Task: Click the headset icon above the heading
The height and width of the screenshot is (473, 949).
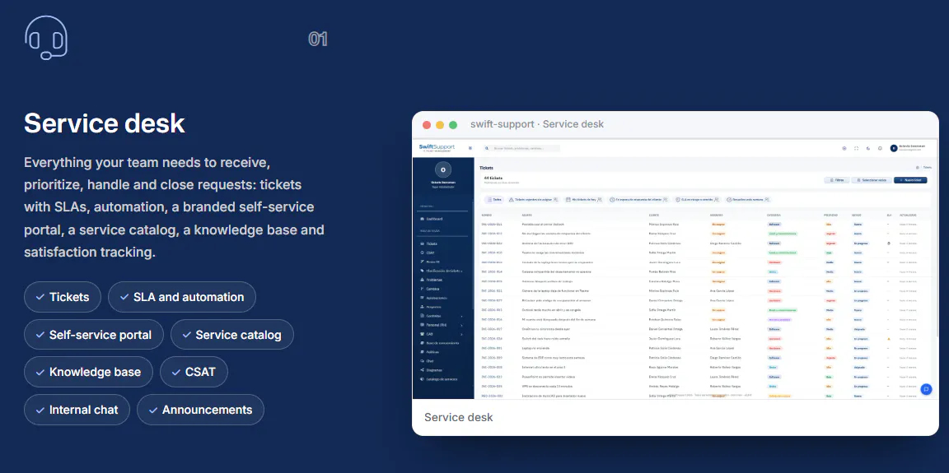Action: pyautogui.click(x=46, y=38)
